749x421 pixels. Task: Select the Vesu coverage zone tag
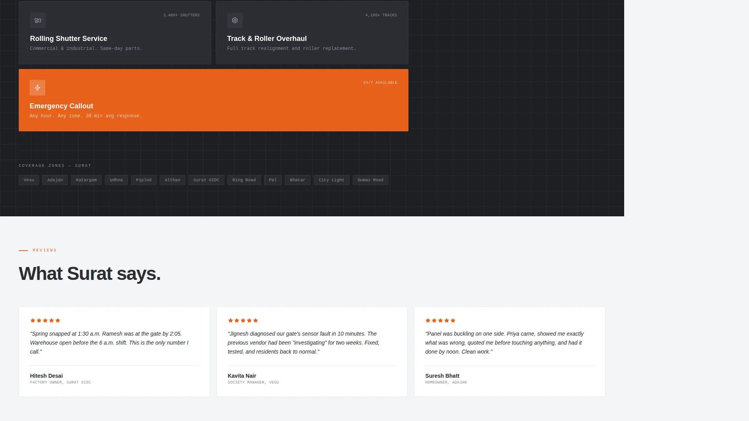tap(29, 180)
